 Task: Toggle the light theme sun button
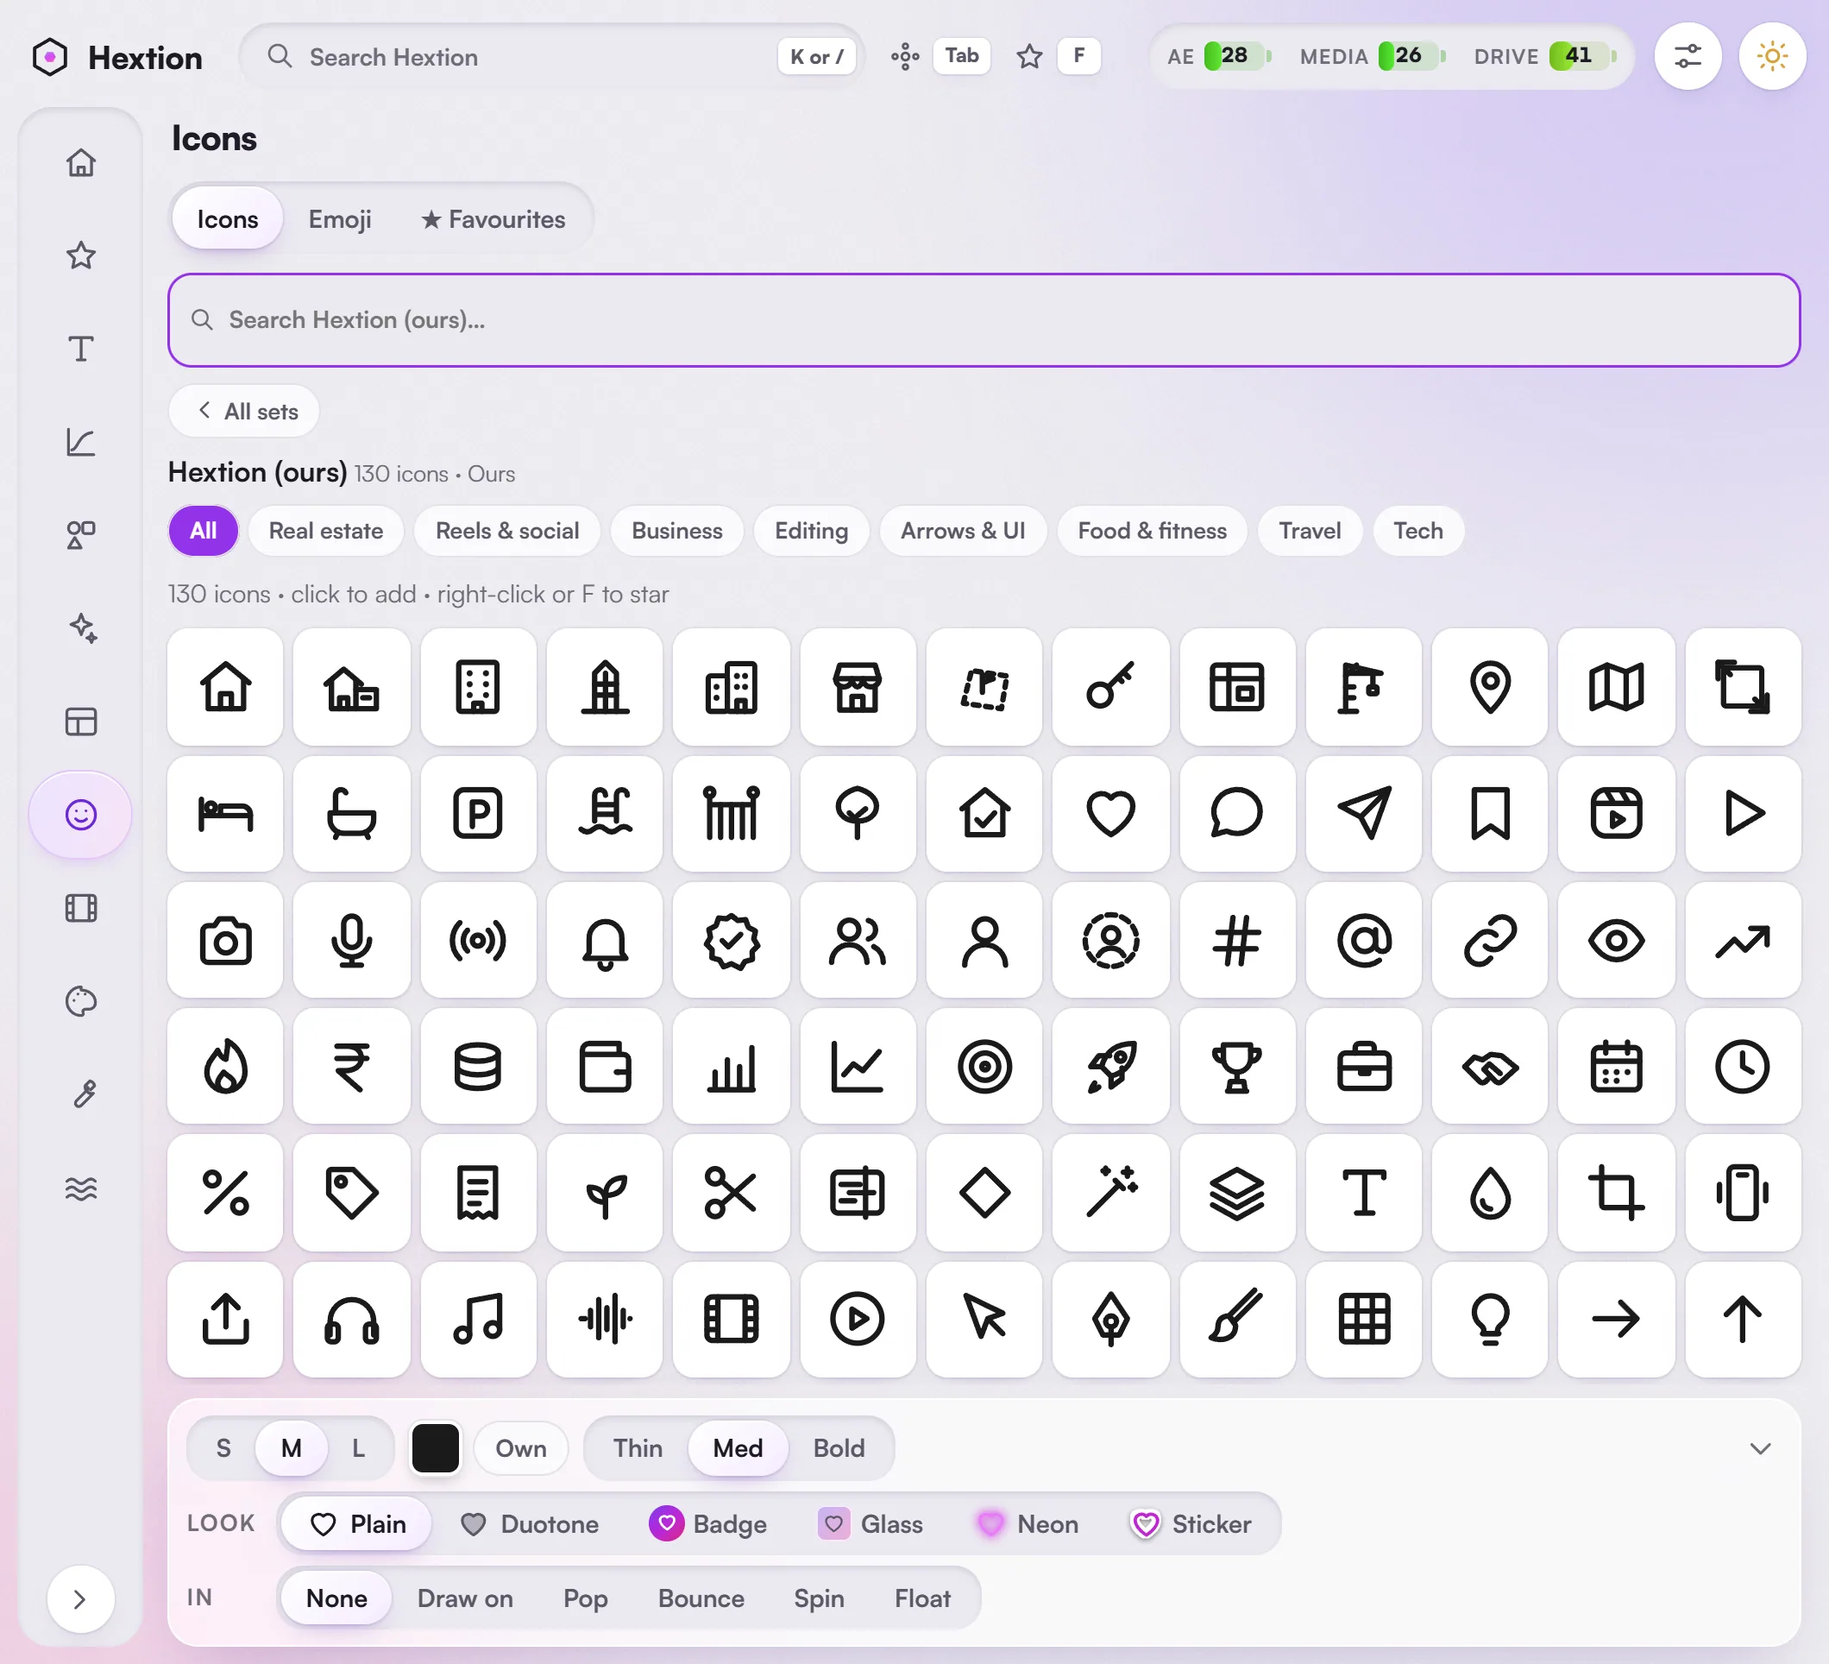point(1772,56)
